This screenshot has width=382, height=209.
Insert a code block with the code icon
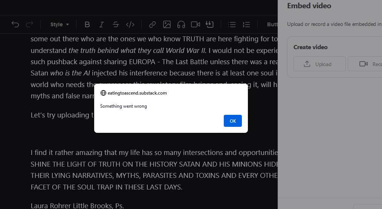click(130, 24)
